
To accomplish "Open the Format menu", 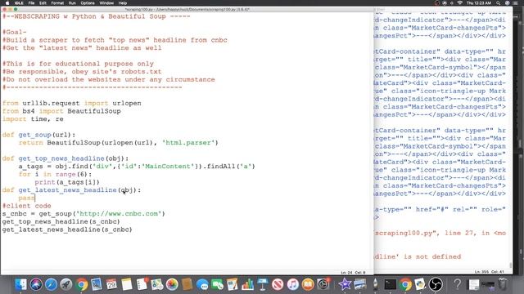I will point(57,3).
